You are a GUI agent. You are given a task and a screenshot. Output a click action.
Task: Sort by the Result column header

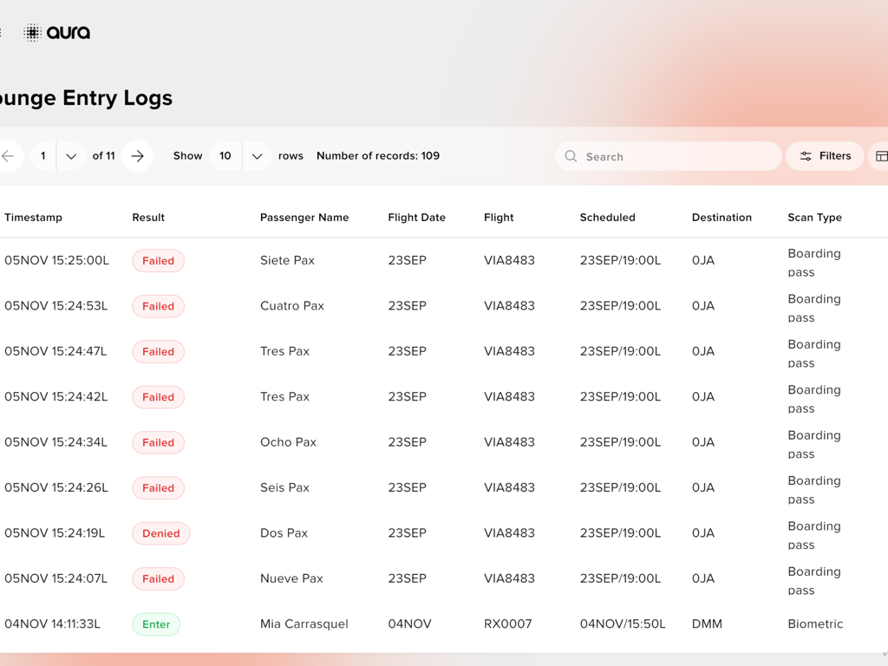coord(147,218)
